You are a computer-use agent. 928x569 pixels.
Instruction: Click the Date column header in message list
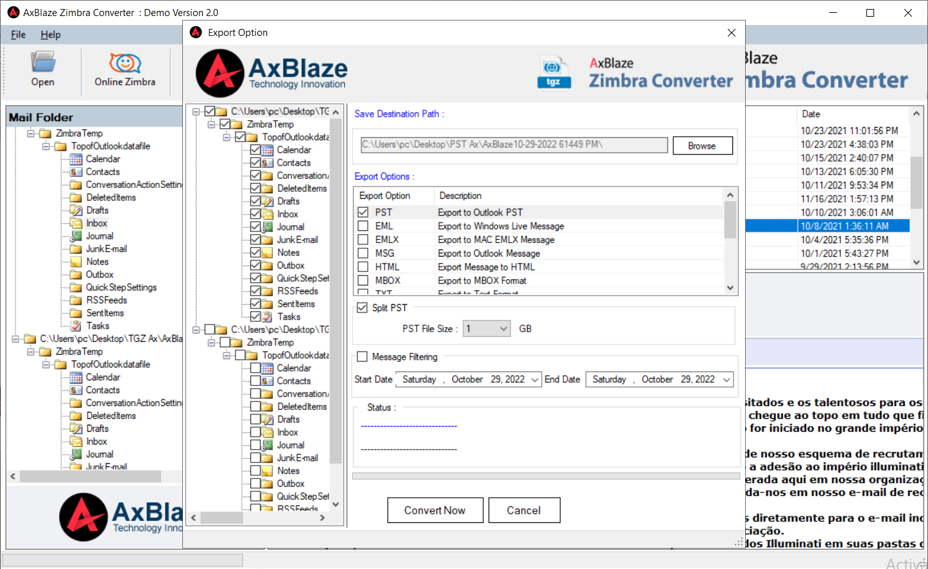853,114
